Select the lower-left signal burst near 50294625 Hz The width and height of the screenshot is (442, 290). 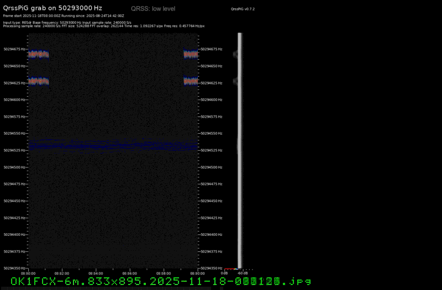39,81
